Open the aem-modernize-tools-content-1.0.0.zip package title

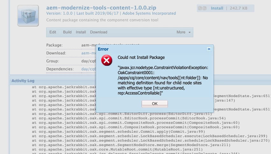coord(101,8)
